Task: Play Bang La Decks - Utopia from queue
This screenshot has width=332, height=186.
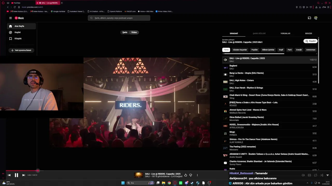Action: (270, 74)
